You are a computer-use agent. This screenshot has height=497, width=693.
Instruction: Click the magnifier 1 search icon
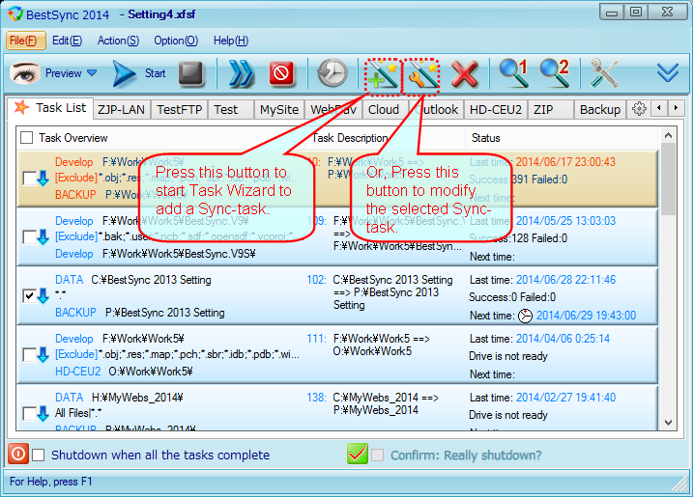coord(513,73)
